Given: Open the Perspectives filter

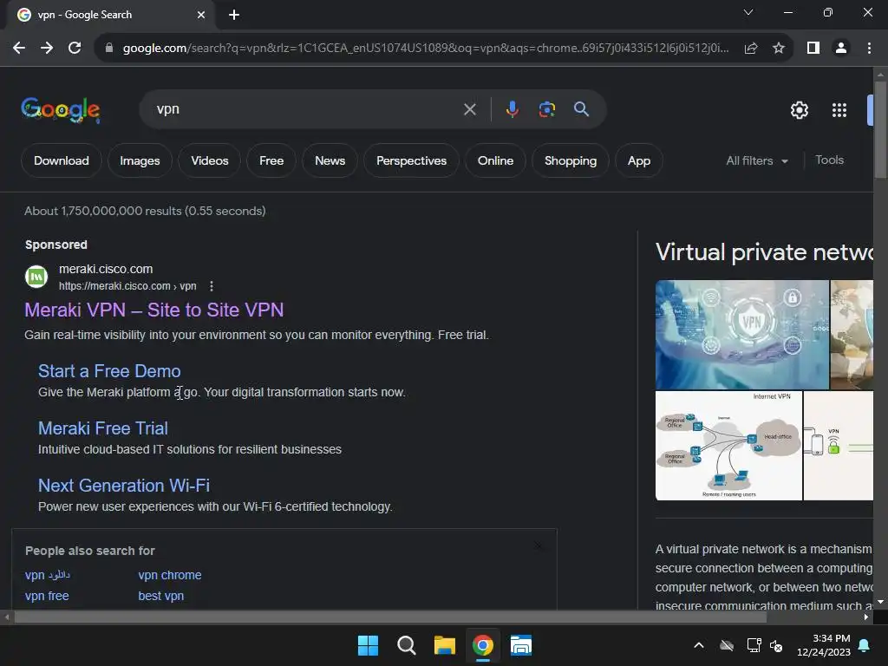Looking at the screenshot, I should (411, 160).
